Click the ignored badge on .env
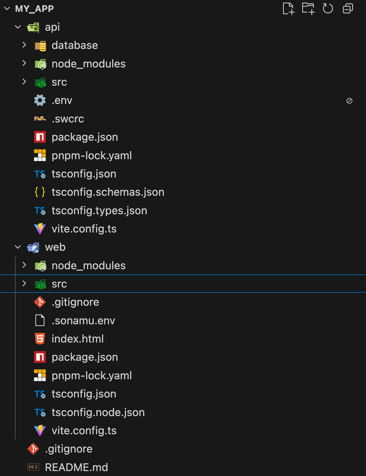 (x=349, y=101)
